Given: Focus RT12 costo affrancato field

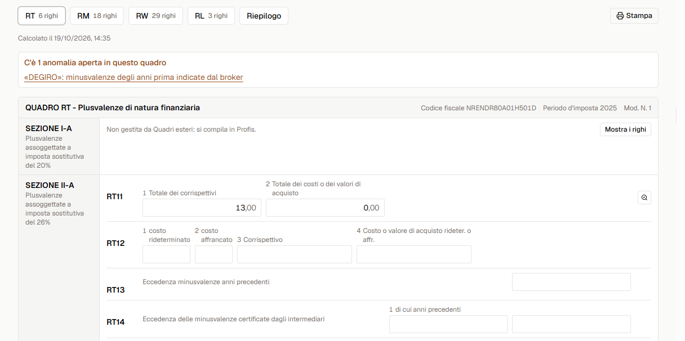Looking at the screenshot, I should (213, 254).
